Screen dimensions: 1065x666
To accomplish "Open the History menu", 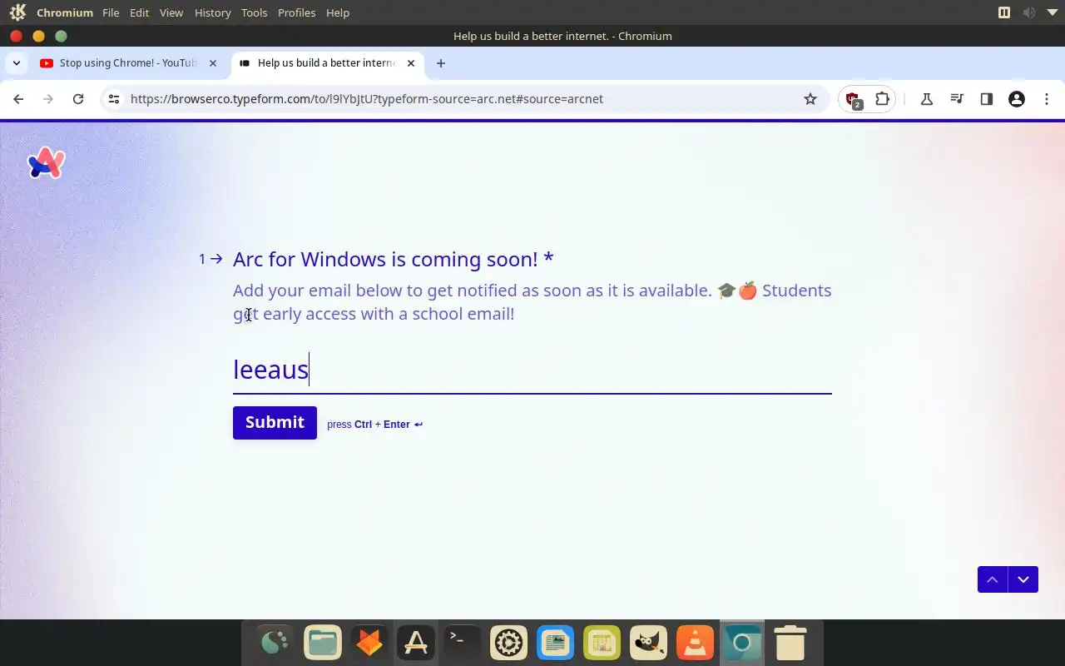I will coord(212,12).
